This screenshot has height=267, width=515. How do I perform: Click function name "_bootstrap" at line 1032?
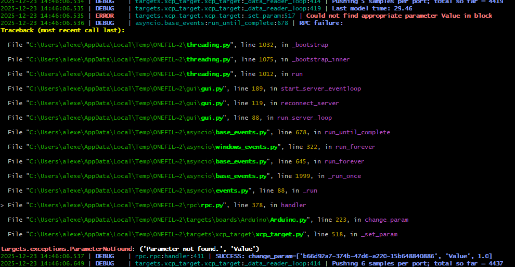310,45
